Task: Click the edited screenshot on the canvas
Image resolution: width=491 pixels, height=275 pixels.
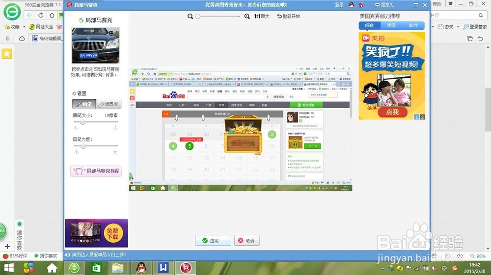Action: (x=241, y=129)
